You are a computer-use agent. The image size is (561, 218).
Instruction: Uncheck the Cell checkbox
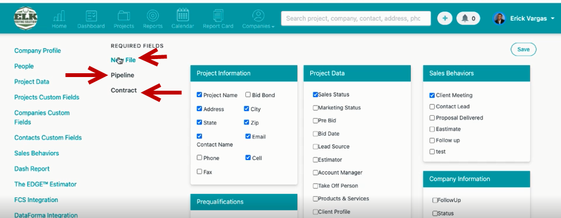248,158
